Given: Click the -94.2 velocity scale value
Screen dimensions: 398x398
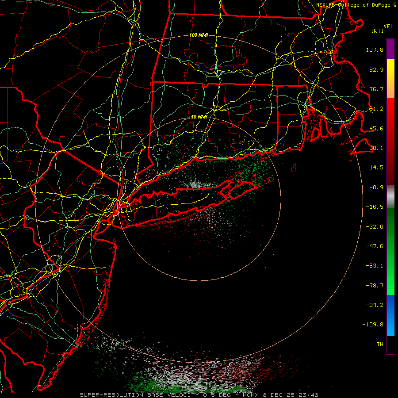Looking at the screenshot, I should pos(375,305).
